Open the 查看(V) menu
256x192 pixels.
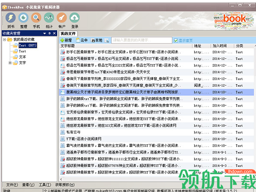tap(28, 185)
